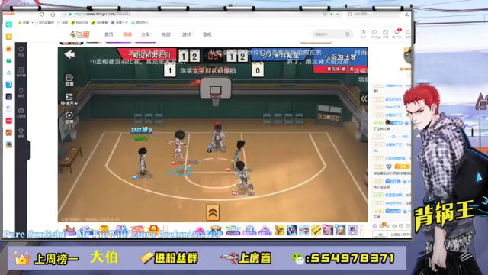The width and height of the screenshot is (488, 275).
Task: Select the 直播 tab
Action: [x=127, y=34]
